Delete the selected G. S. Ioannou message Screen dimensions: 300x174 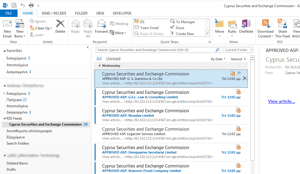coord(245,78)
